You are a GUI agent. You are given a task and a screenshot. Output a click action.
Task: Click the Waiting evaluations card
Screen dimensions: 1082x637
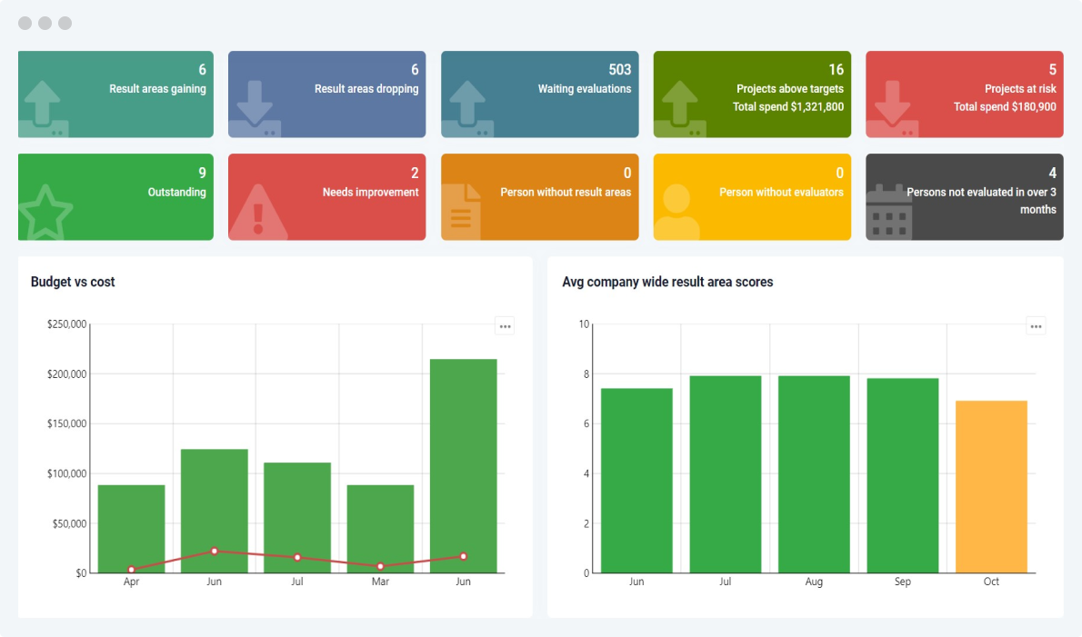(x=539, y=94)
